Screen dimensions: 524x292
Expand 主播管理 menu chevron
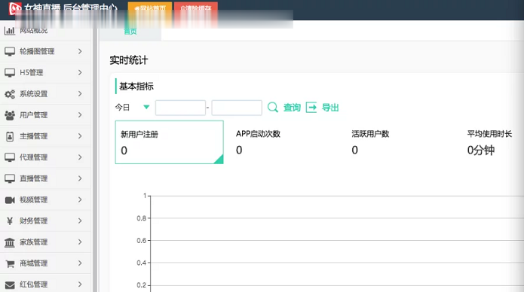click(x=80, y=135)
